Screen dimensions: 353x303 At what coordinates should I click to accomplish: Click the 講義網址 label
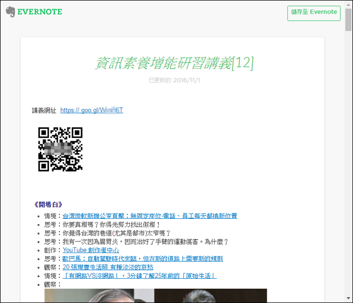44,110
